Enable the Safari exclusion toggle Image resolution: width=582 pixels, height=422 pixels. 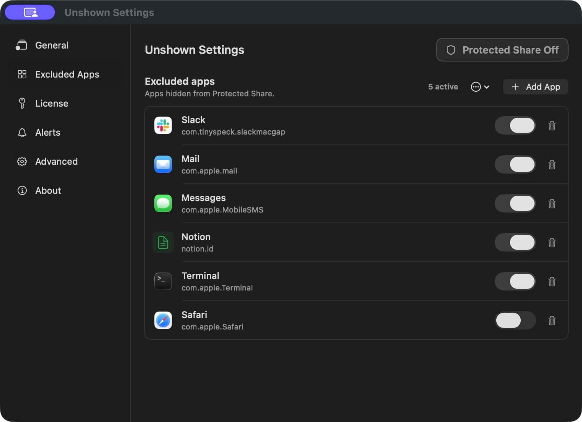[x=515, y=320]
